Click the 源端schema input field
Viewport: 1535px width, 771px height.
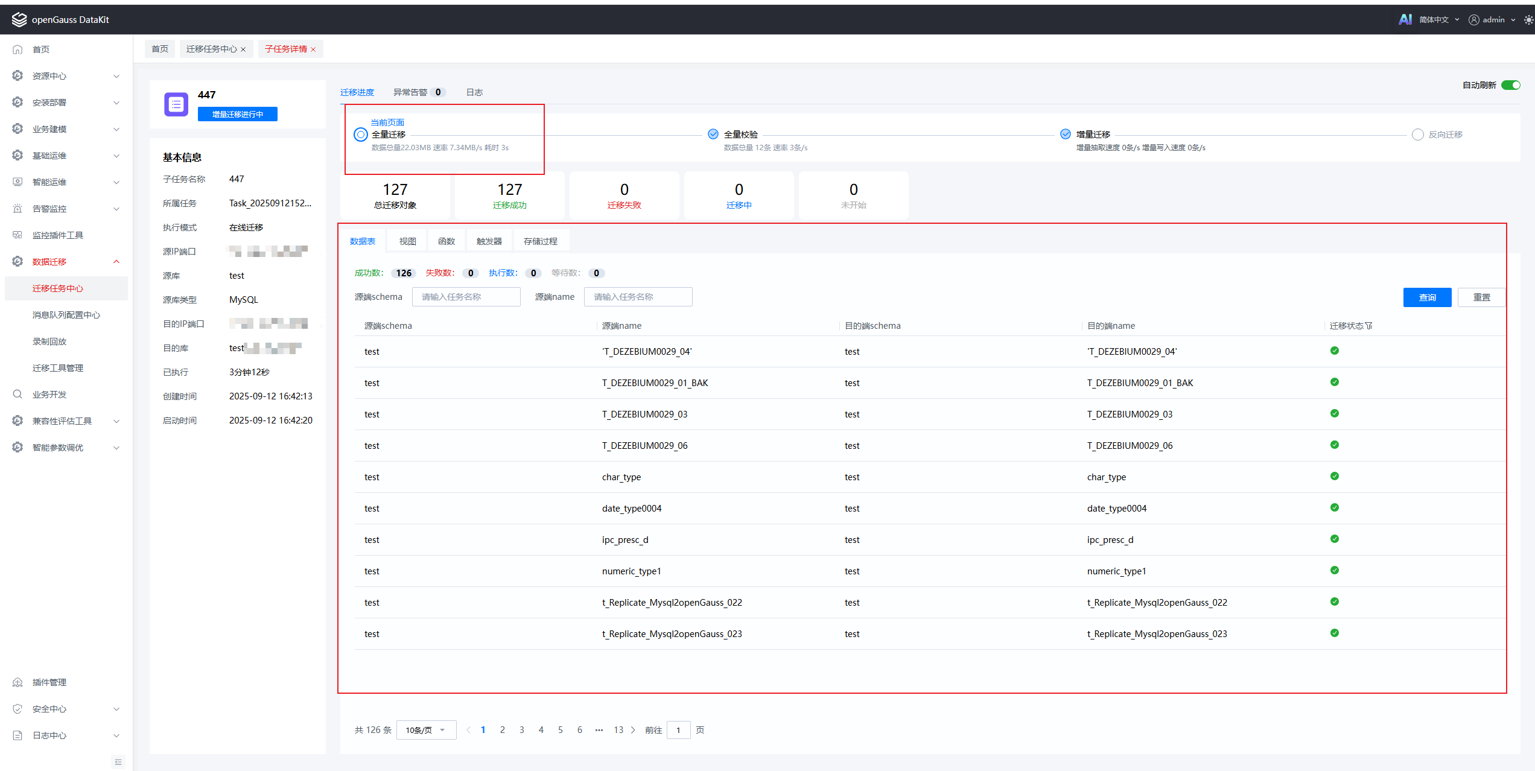point(466,297)
